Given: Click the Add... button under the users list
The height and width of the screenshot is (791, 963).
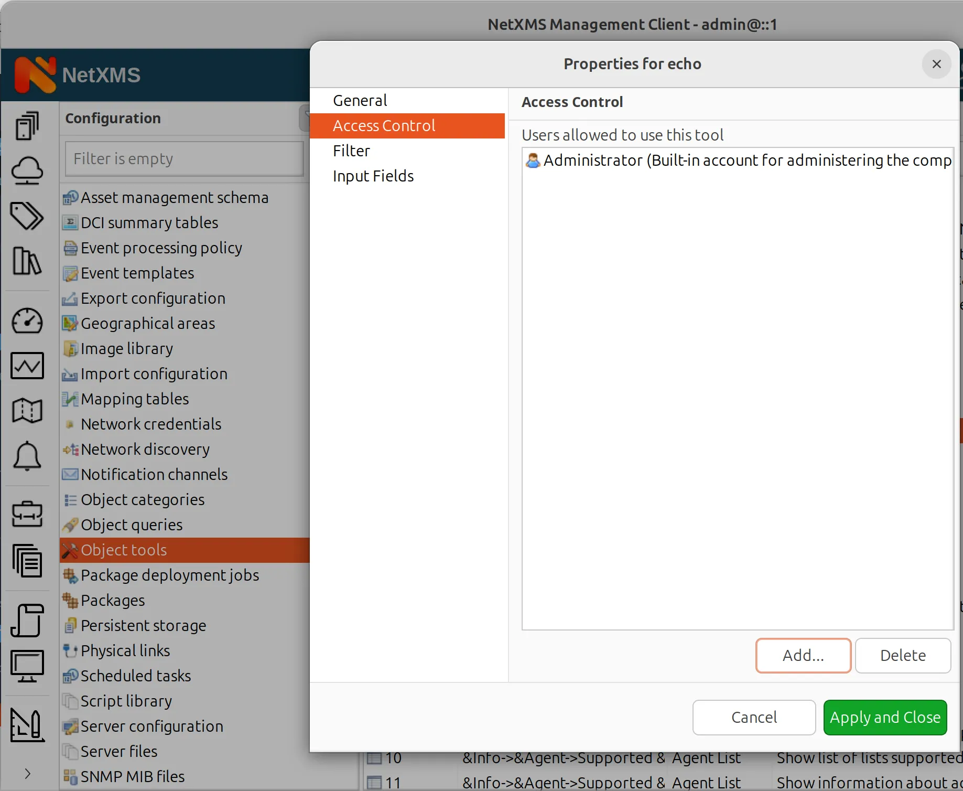Looking at the screenshot, I should (x=803, y=655).
